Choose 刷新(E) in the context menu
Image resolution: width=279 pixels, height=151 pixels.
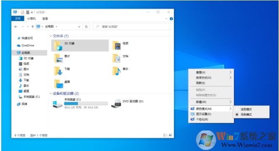click(x=211, y=83)
